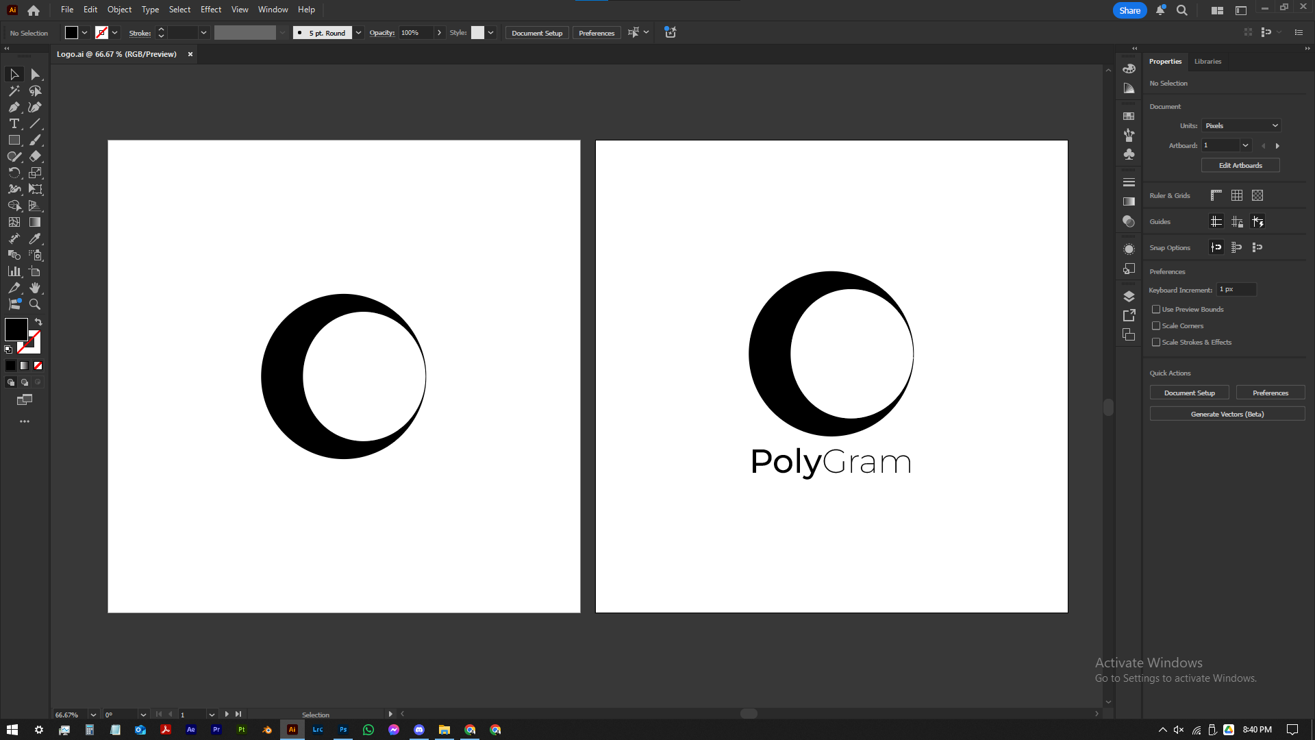Select the Magic Wand tool
The width and height of the screenshot is (1315, 740).
pyautogui.click(x=14, y=90)
